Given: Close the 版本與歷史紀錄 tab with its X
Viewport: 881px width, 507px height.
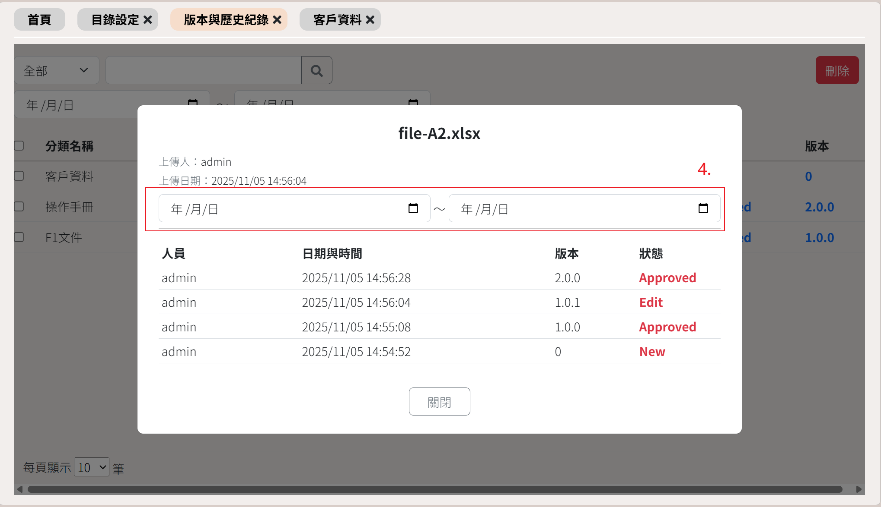Looking at the screenshot, I should [x=278, y=20].
